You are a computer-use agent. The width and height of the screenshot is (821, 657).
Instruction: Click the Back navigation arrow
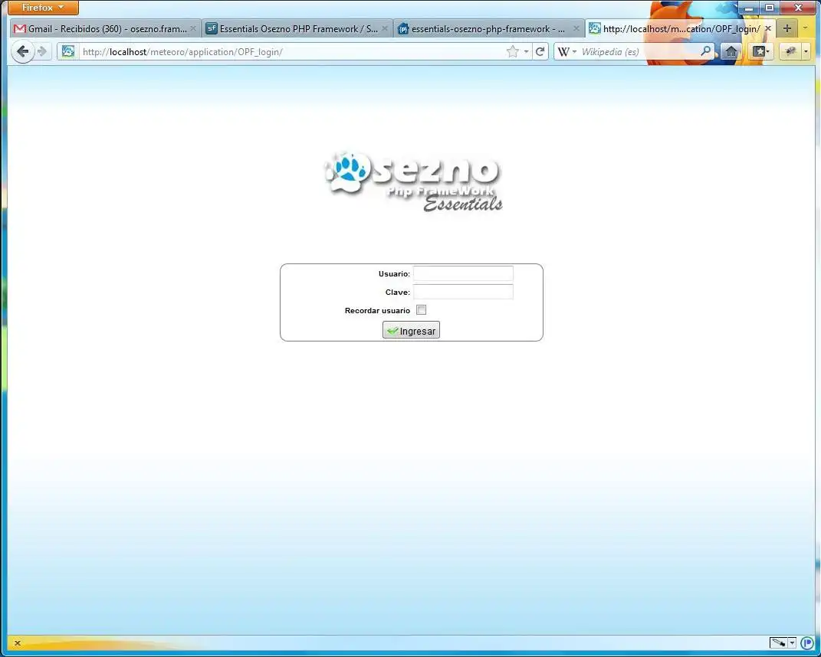[x=22, y=51]
